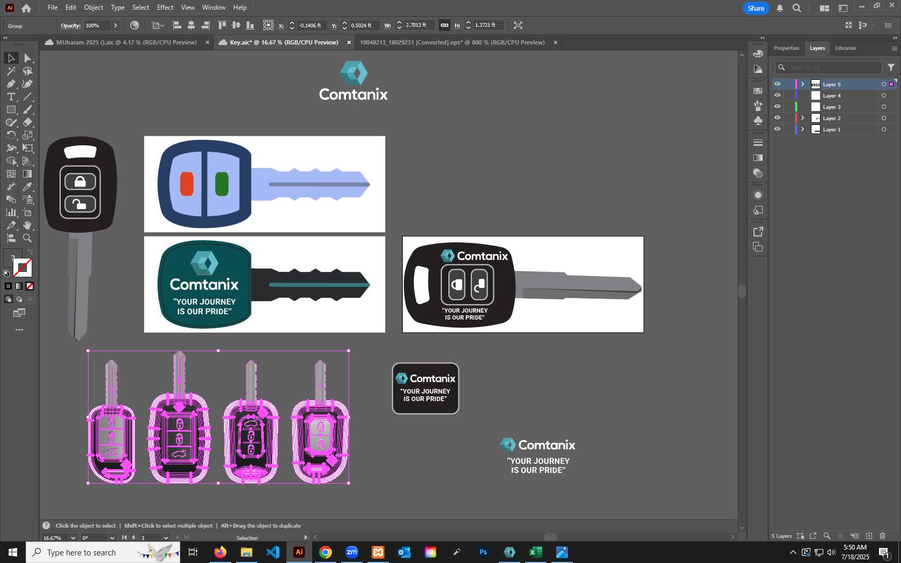The image size is (901, 563).
Task: Select the Gradient tool
Action: [28, 174]
